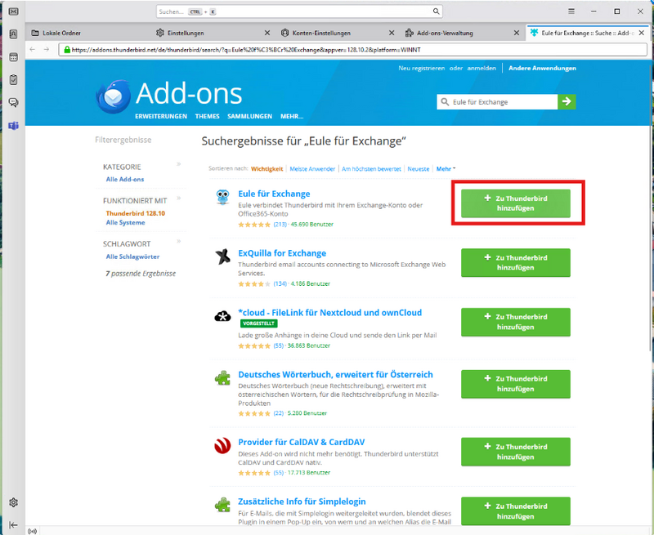Click the anmelden link

[482, 68]
